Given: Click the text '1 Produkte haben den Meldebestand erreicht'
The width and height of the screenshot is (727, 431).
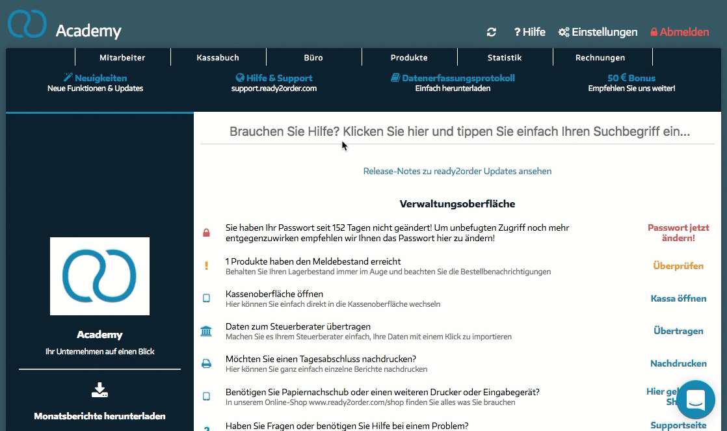Looking at the screenshot, I should [313, 261].
